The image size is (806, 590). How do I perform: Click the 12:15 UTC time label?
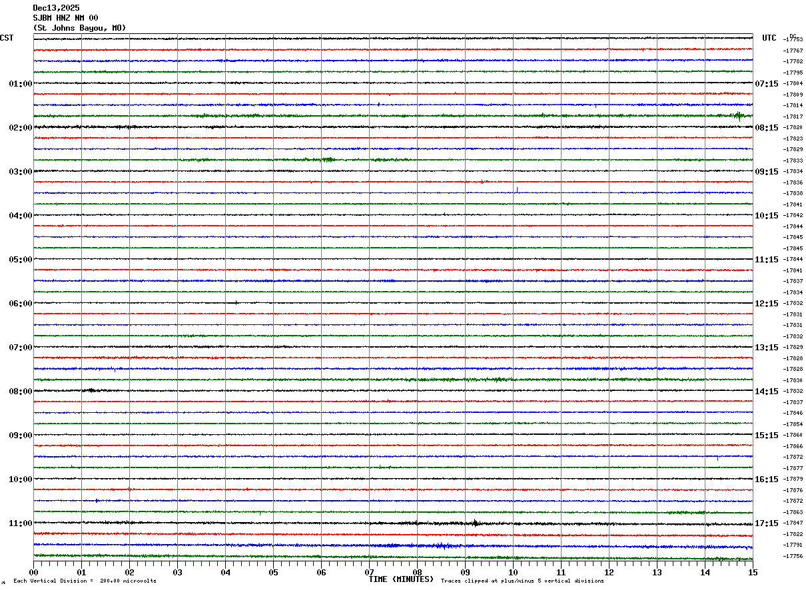point(767,304)
